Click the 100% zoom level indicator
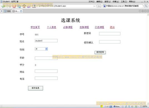 144,106
